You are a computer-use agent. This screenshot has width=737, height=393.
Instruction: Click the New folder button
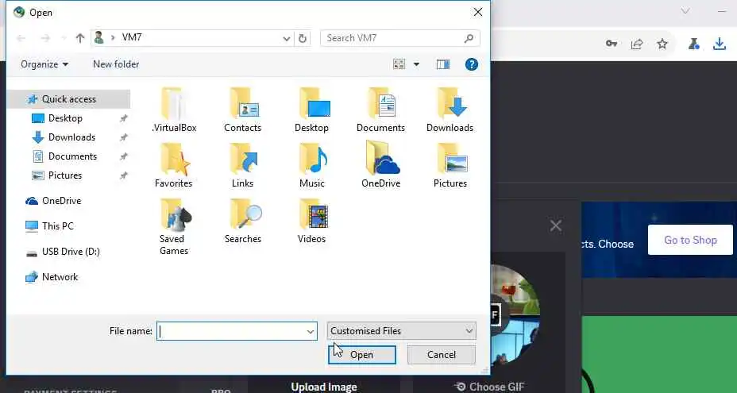[x=116, y=64]
